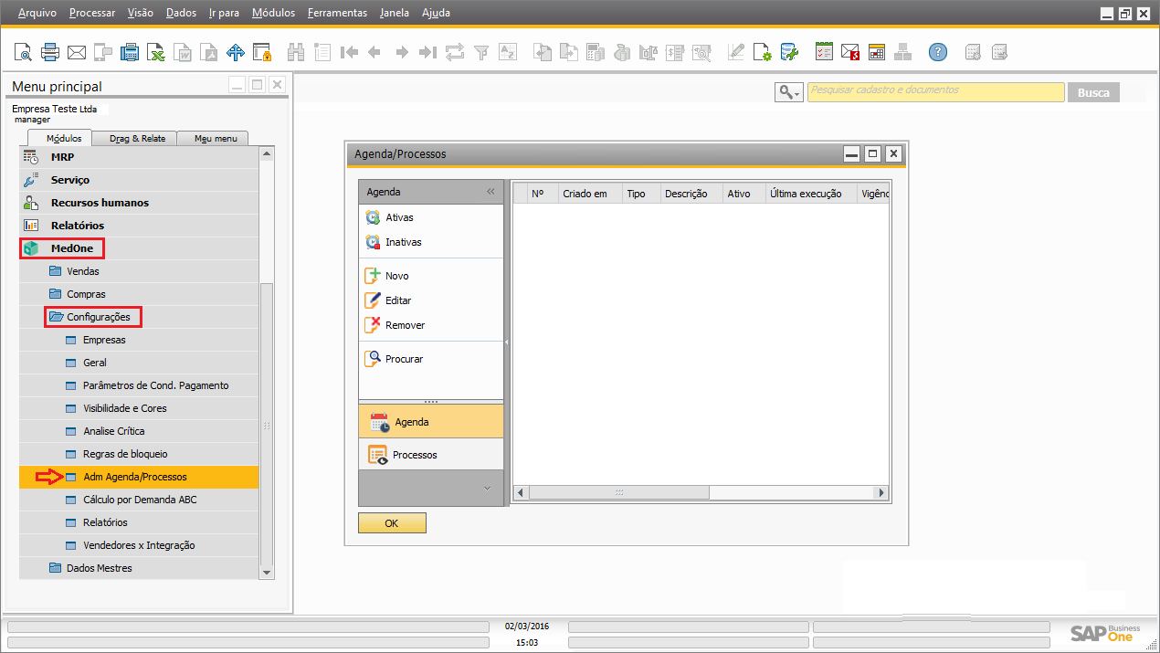Click the Lock Screen toolbar icon
Screen dimensions: 1160x653
pyautogui.click(x=262, y=52)
